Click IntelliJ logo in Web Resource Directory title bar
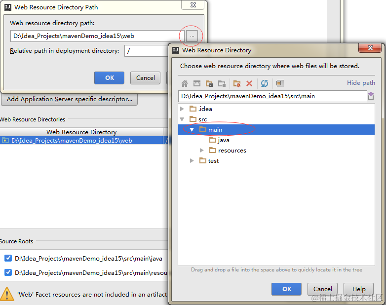Viewport: 386px width, 305px height. [176, 50]
